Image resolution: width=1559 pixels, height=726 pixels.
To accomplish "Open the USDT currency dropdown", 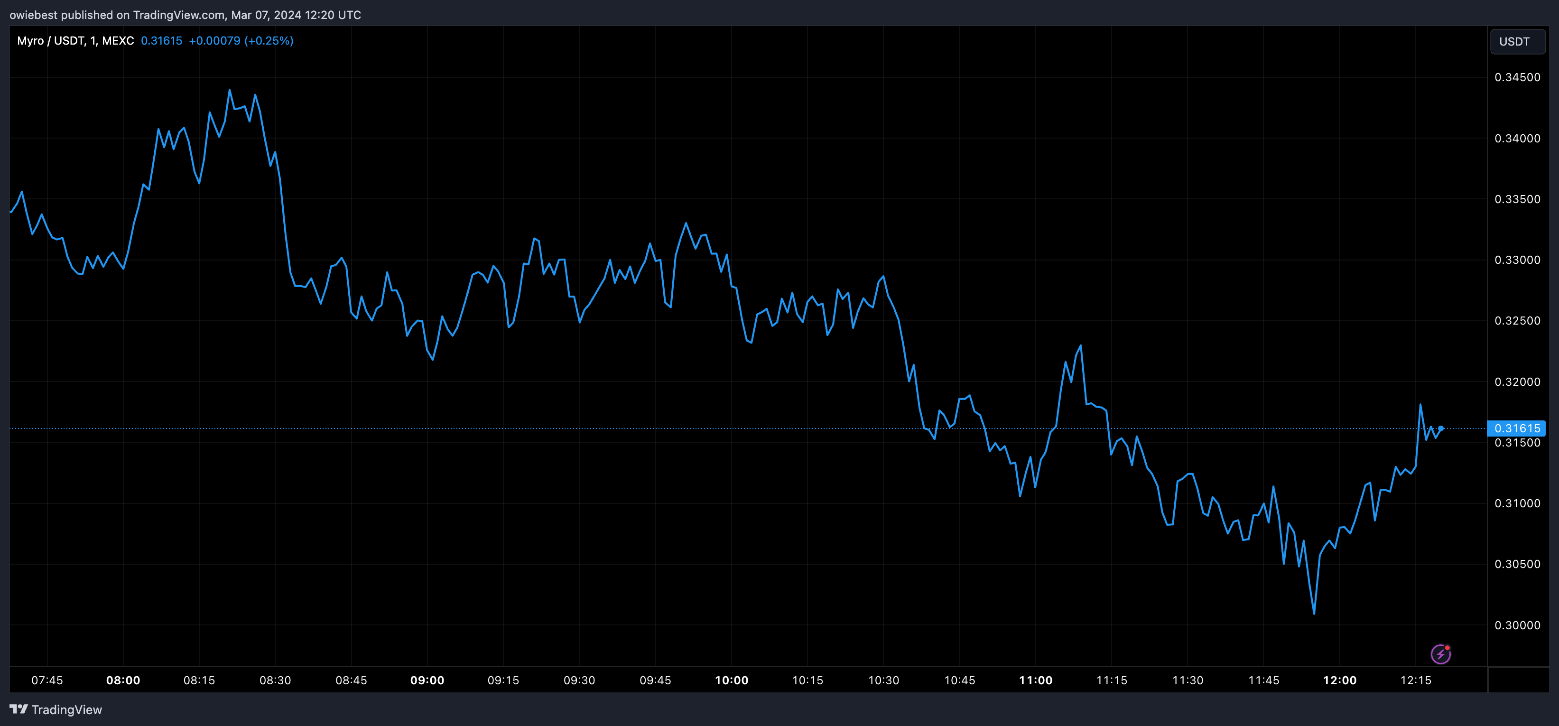I will pyautogui.click(x=1517, y=42).
